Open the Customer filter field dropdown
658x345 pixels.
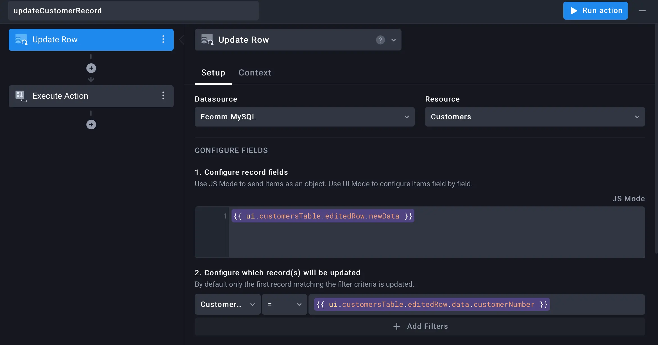(228, 304)
